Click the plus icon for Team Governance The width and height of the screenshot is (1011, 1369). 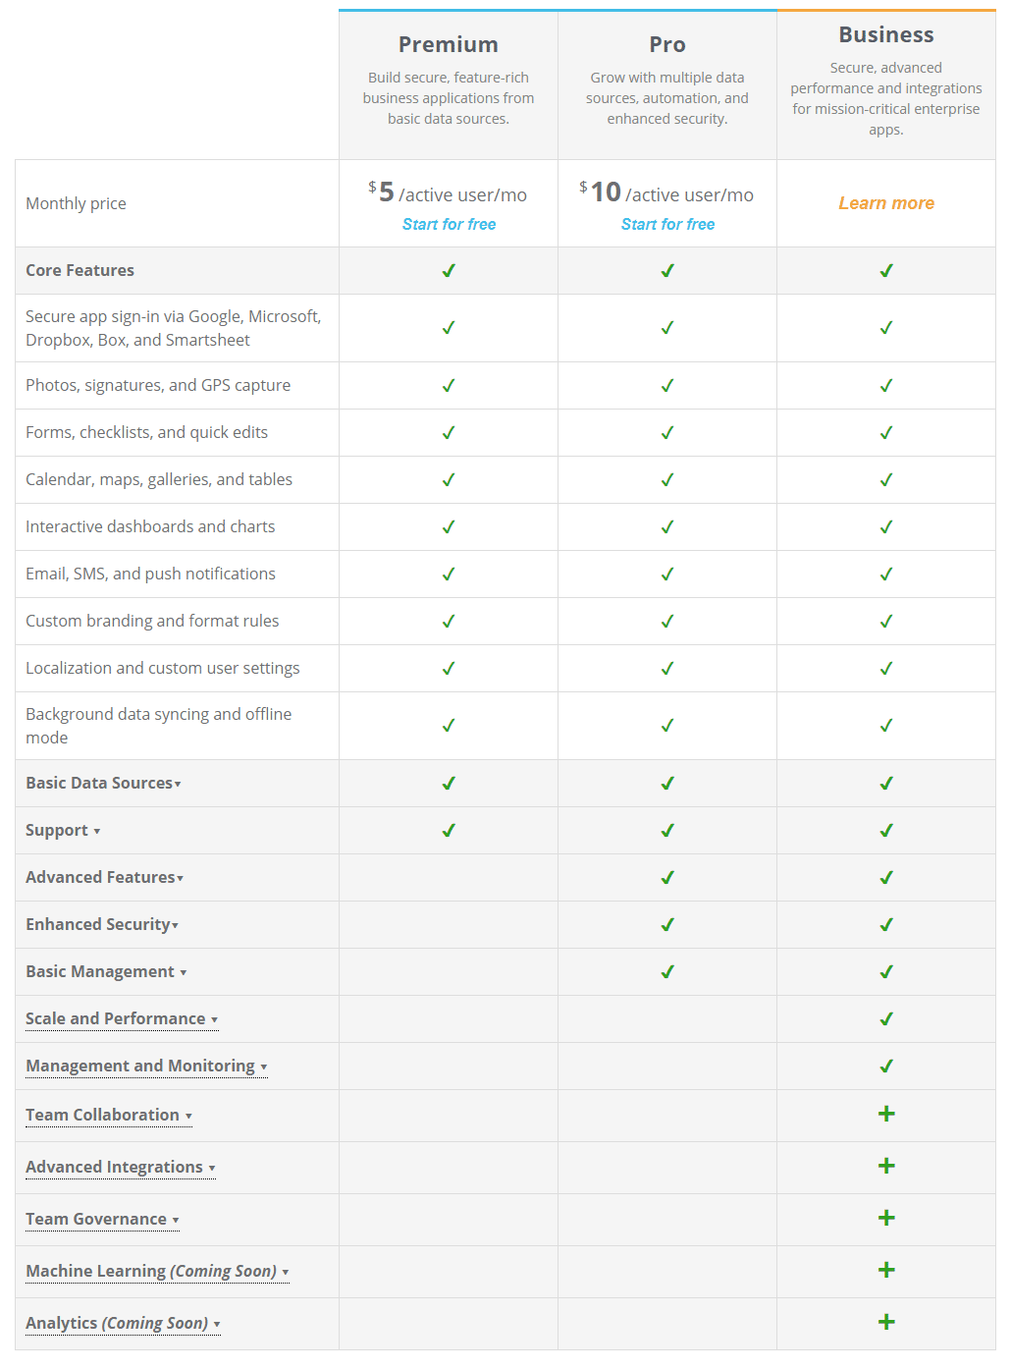coord(885,1219)
